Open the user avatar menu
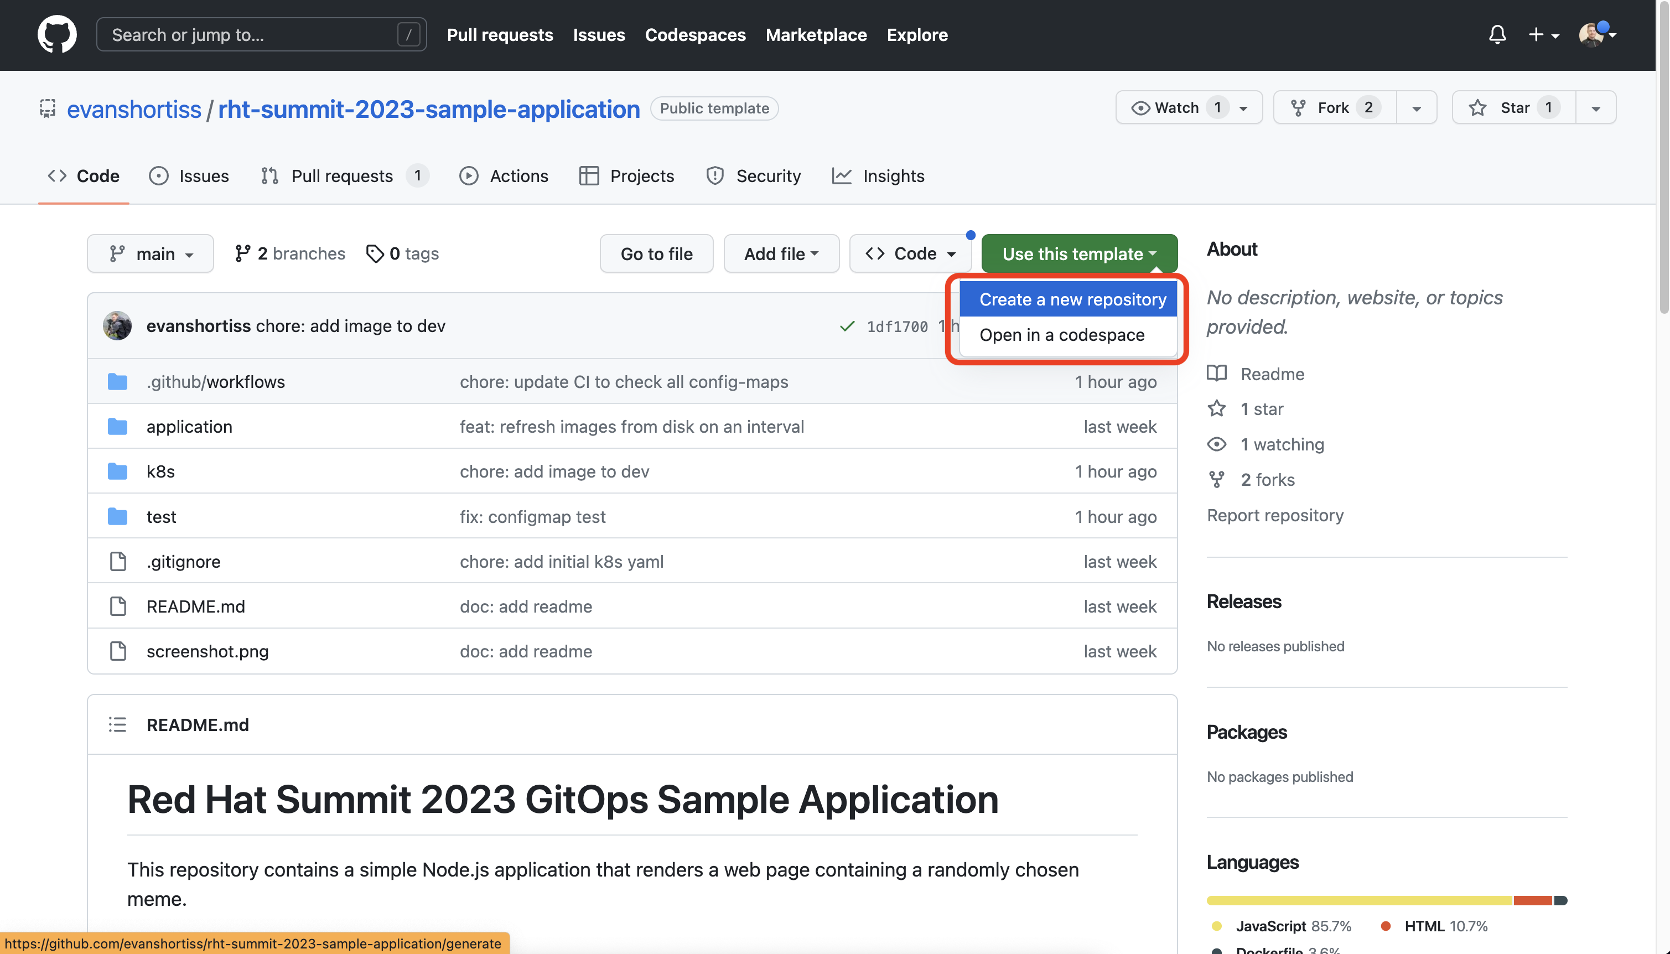 1596,35
